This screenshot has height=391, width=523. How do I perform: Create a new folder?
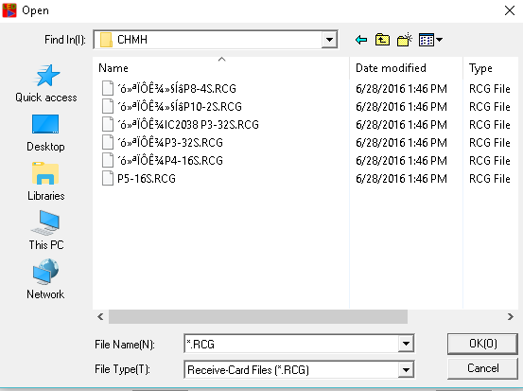point(405,40)
